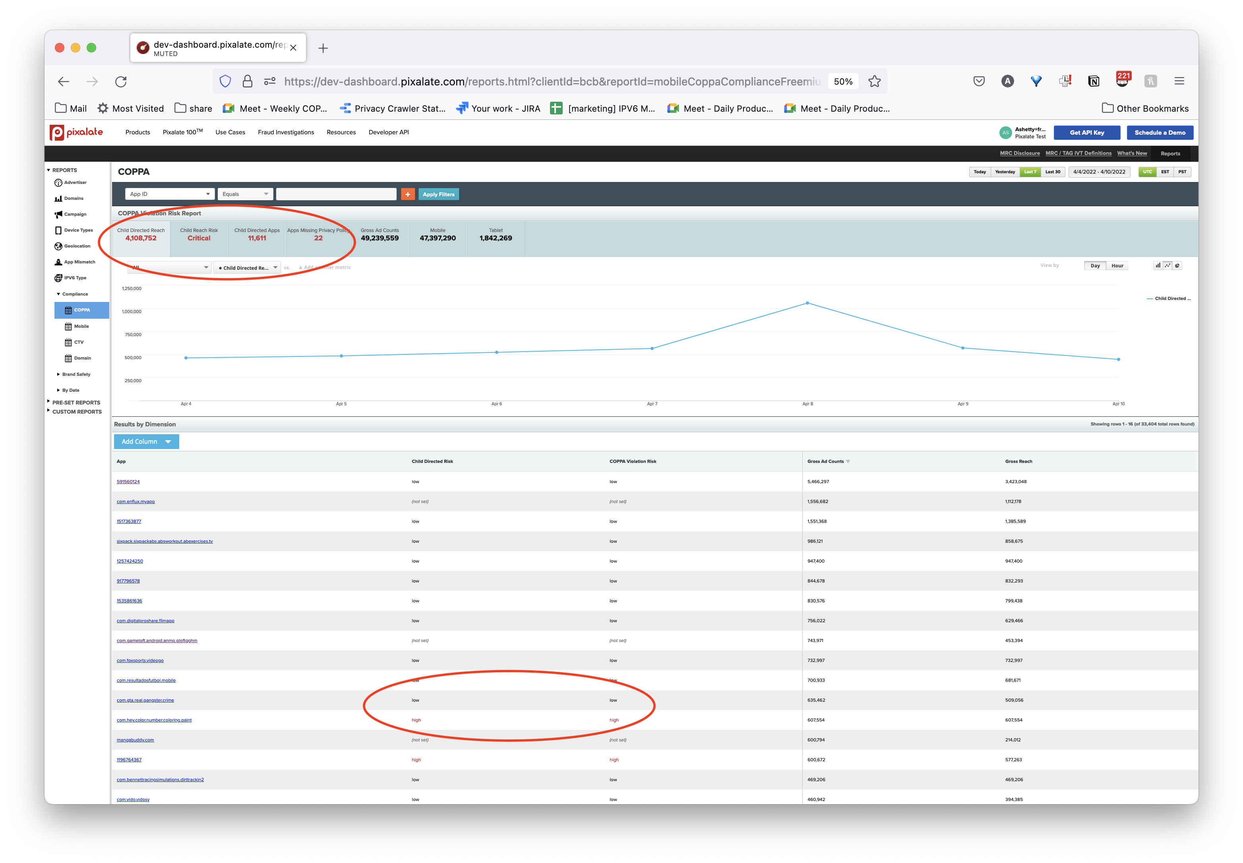
Task: Open the MRC Disclosure link
Action: [x=1020, y=153]
